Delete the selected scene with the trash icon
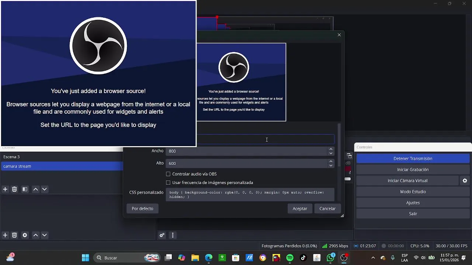This screenshot has height=265, width=472. [x=14, y=189]
